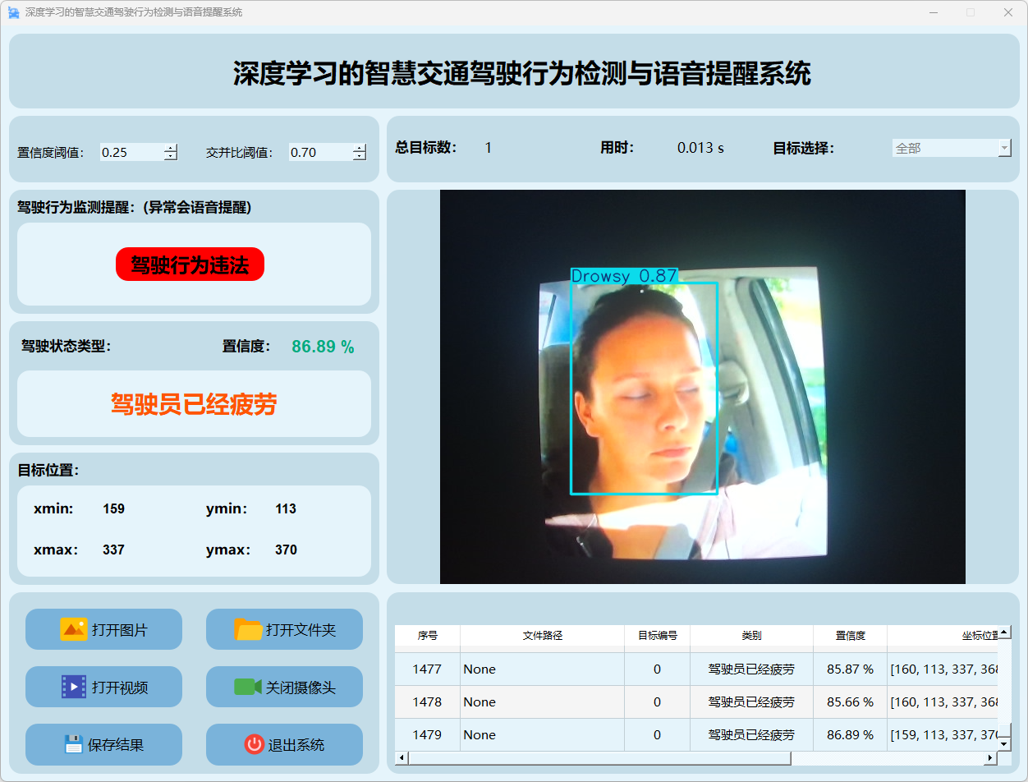This screenshot has height=782, width=1028.
Task: Click the folder icon on 打开文件夹
Action: pos(248,629)
